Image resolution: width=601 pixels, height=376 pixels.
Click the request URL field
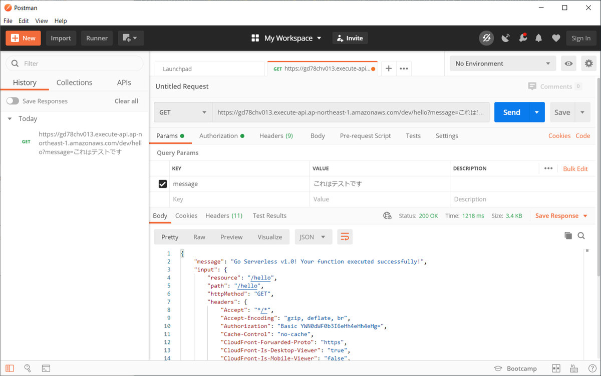click(351, 112)
